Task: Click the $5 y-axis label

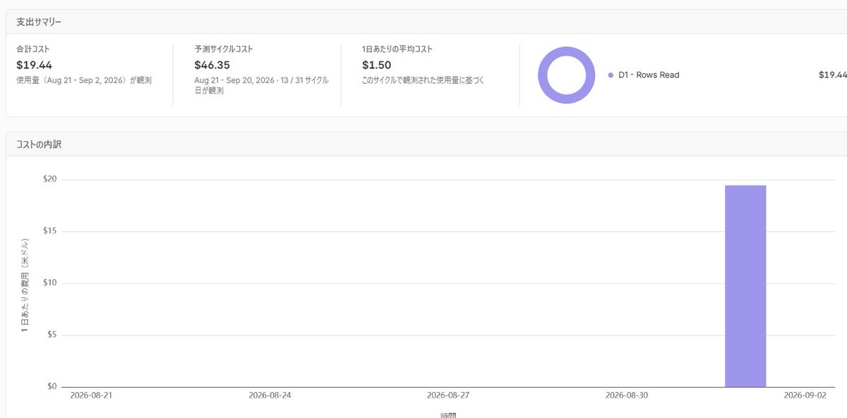Action: 52,335
